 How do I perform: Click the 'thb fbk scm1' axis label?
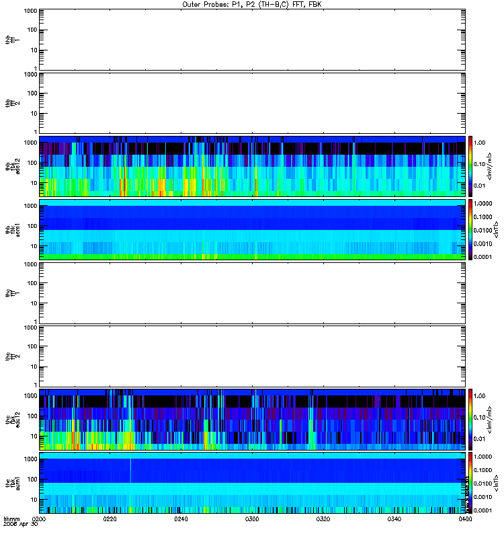point(12,229)
